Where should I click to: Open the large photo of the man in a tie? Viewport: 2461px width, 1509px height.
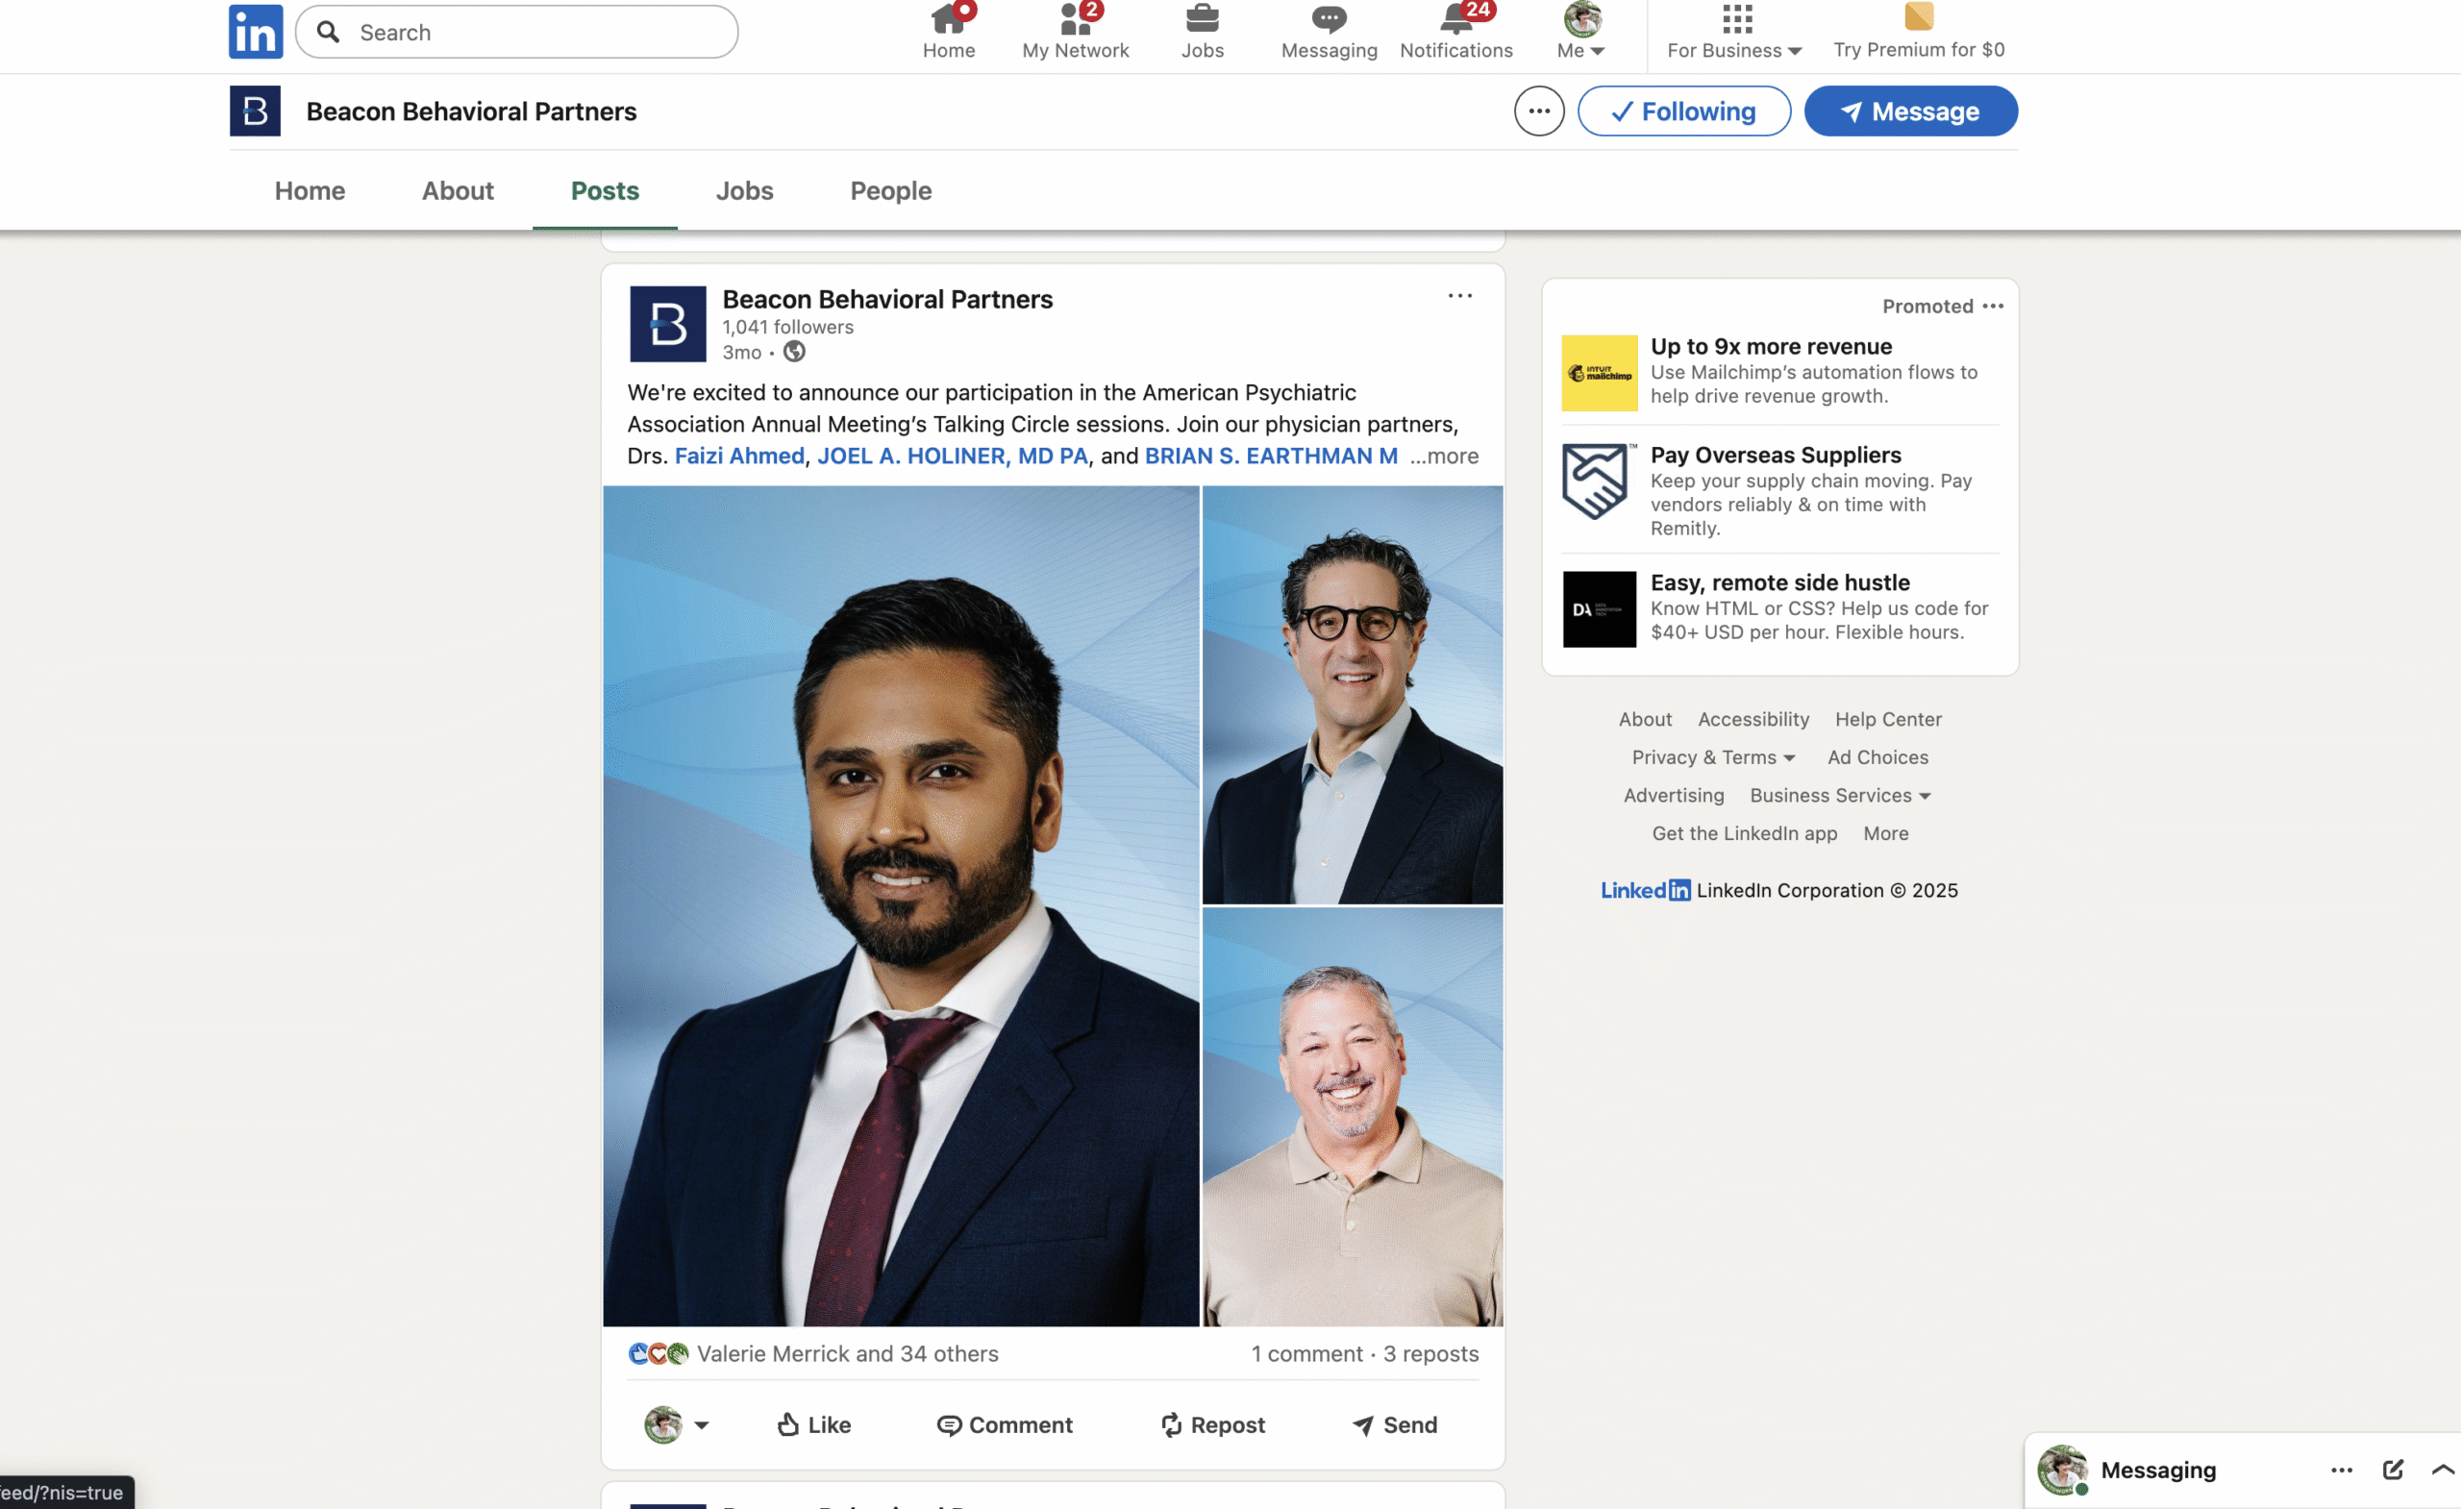click(901, 905)
